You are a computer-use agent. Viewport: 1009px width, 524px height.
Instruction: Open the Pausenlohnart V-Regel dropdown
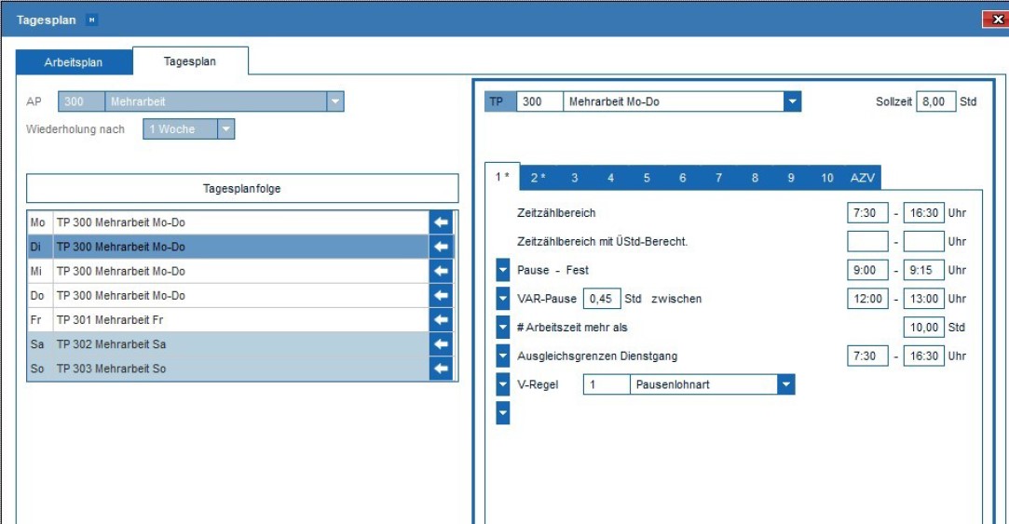point(786,384)
